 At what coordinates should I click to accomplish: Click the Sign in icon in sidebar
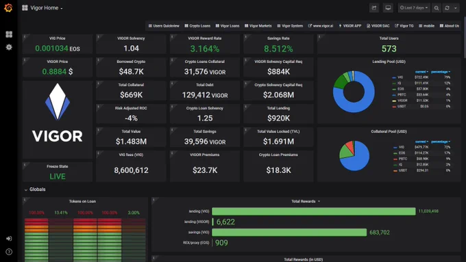9,239
